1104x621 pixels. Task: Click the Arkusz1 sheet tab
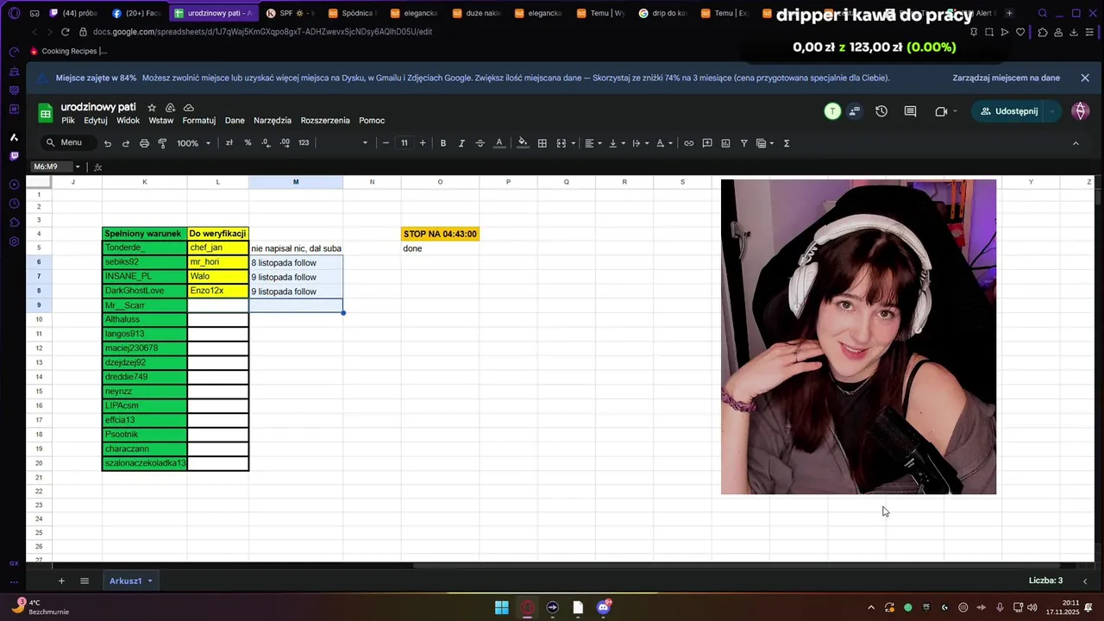[x=131, y=580]
